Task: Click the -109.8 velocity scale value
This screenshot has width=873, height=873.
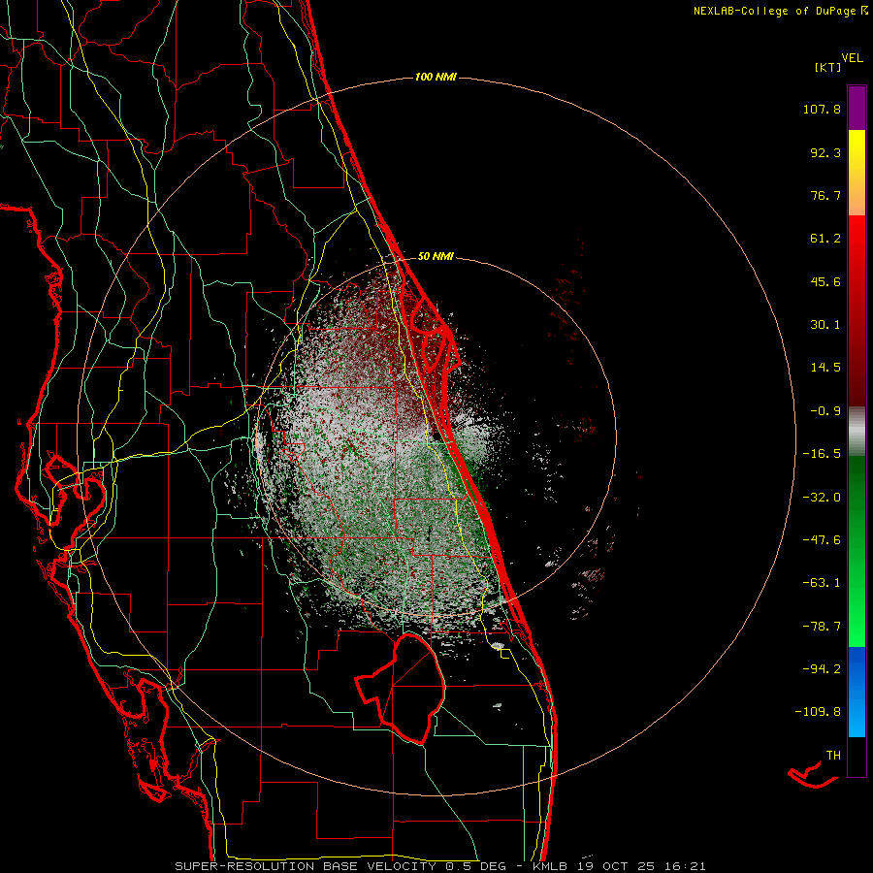Action: click(x=818, y=712)
